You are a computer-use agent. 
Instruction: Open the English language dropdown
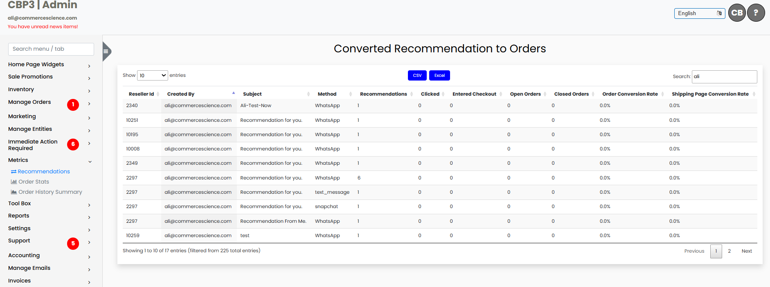(699, 13)
